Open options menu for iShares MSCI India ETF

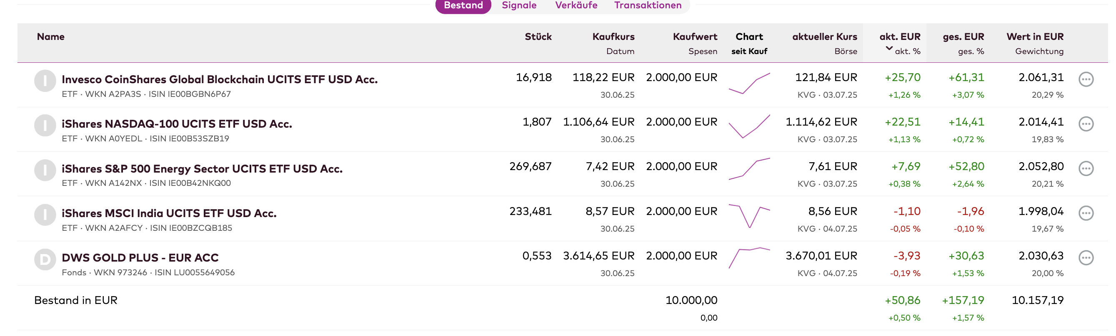tap(1085, 213)
